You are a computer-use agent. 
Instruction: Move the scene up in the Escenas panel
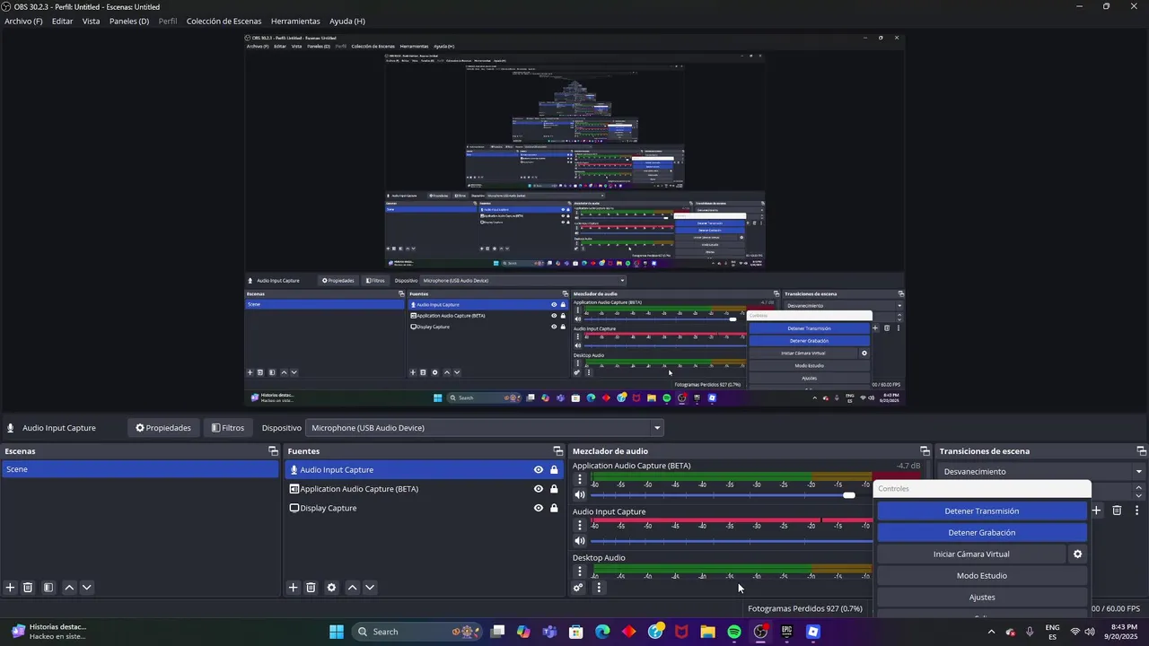pos(69,588)
